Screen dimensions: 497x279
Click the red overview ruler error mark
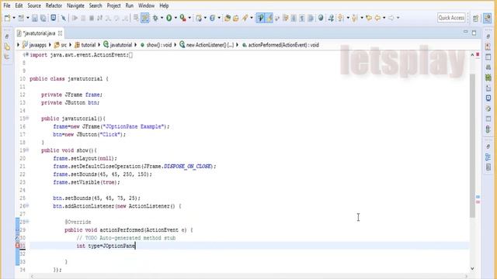click(478, 55)
